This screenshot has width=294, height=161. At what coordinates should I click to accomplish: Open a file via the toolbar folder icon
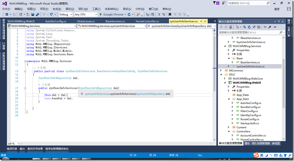click(x=28, y=14)
